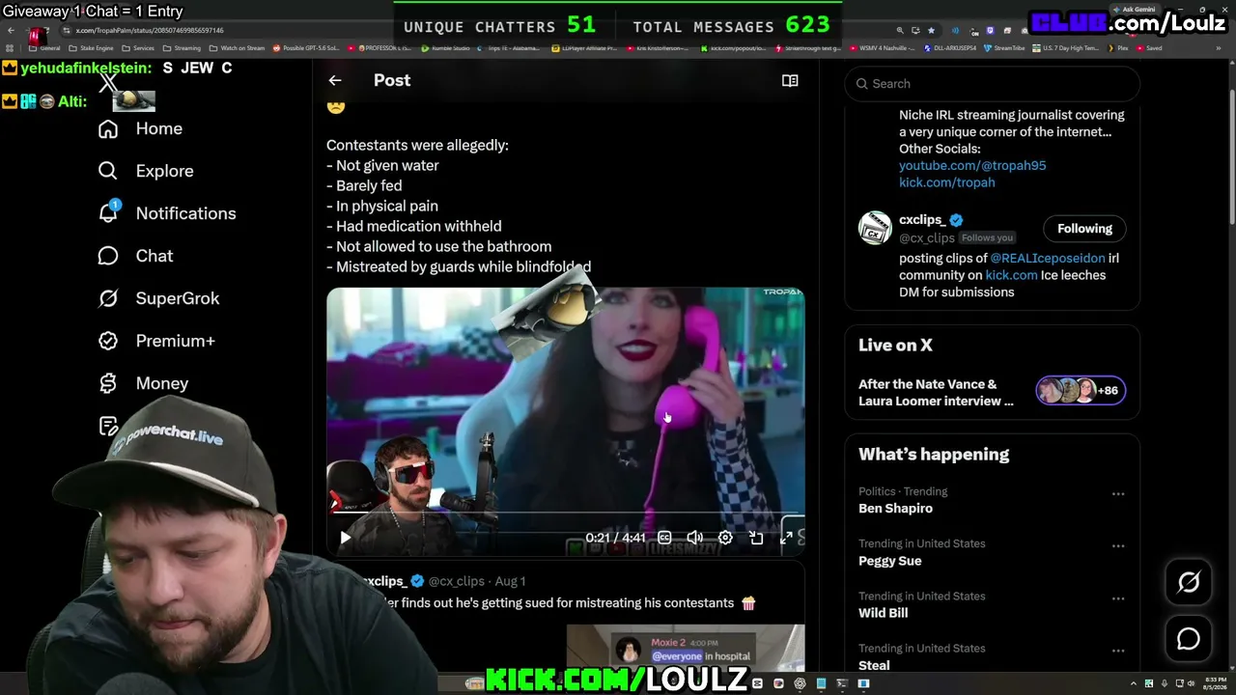The image size is (1236, 695).
Task: Click the X logo in the sidebar
Action: pos(108,82)
